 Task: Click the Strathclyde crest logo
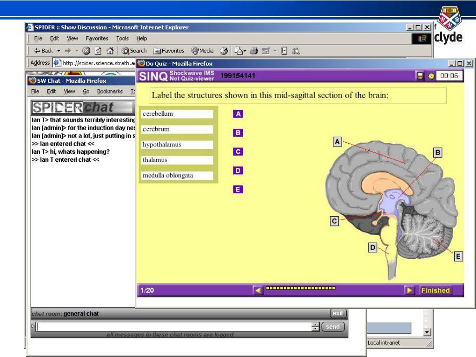(450, 19)
